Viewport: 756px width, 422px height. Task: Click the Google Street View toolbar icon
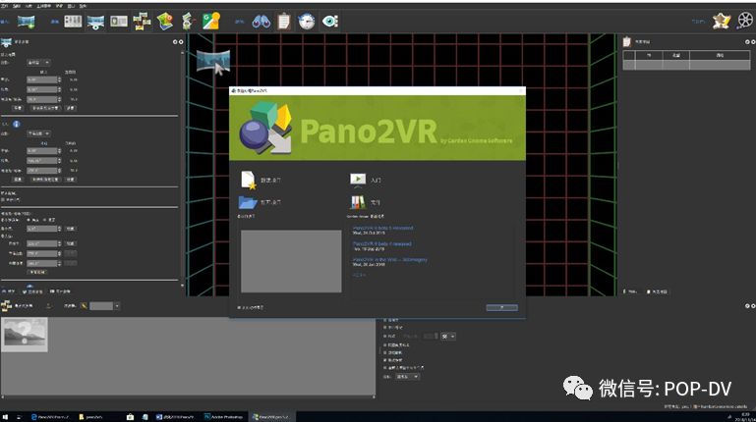click(211, 22)
